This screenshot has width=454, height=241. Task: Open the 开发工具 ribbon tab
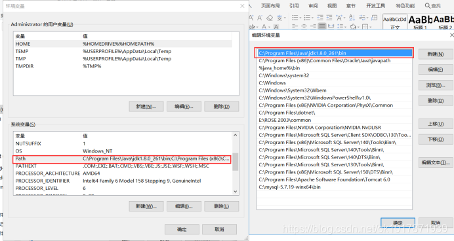(x=375, y=6)
